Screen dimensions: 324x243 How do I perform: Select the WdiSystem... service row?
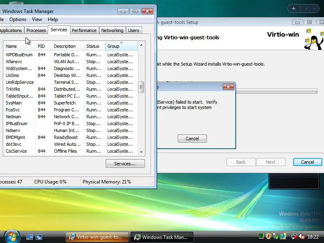(70, 68)
